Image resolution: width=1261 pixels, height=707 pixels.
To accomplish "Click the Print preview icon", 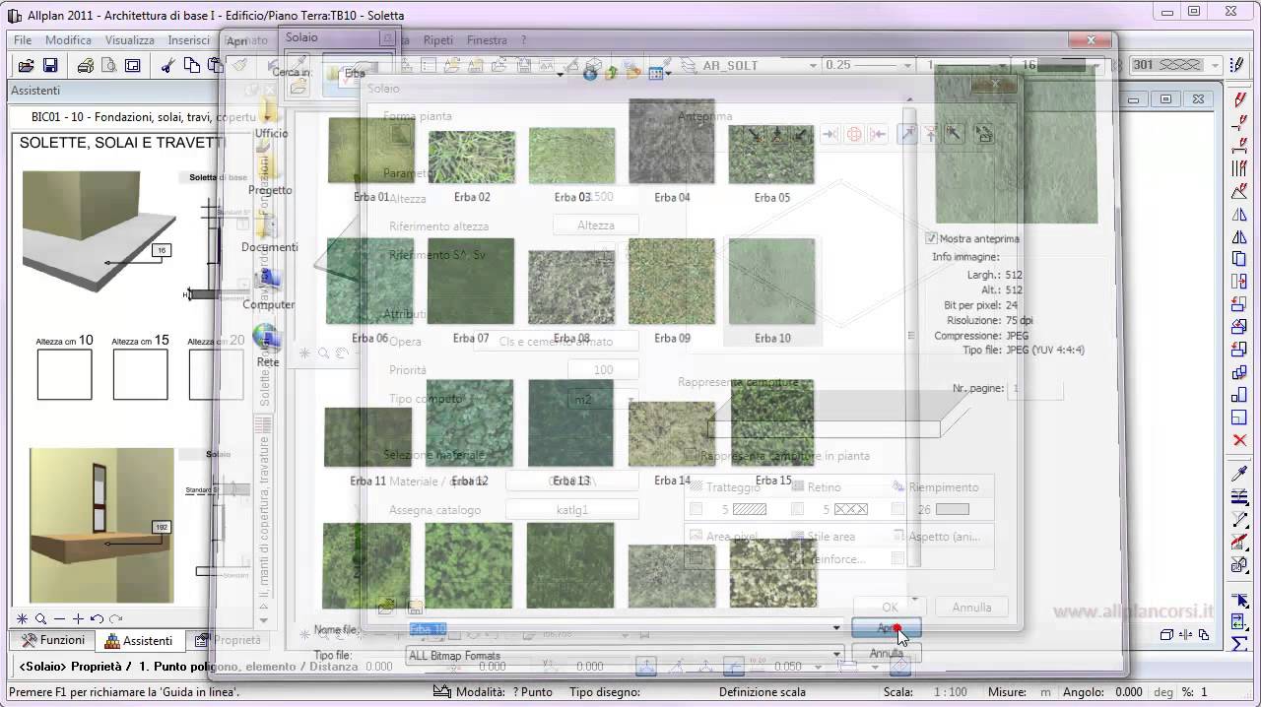I will click(x=108, y=66).
